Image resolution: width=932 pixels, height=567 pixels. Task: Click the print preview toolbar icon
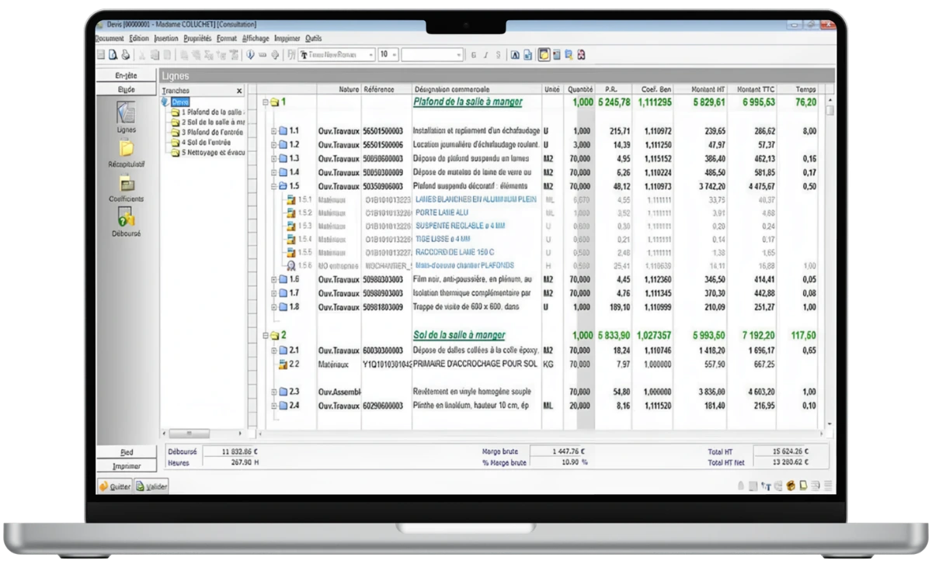click(x=113, y=55)
